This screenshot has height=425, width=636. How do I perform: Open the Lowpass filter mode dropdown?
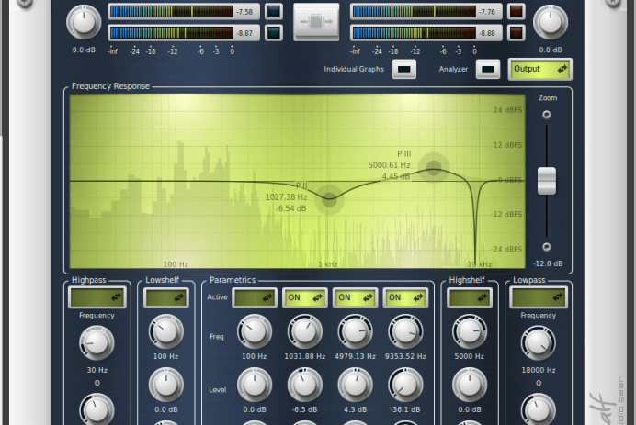(x=538, y=297)
